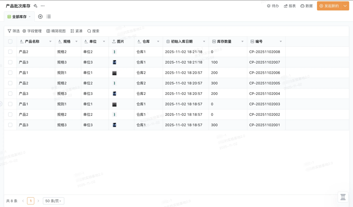The height and width of the screenshot is (207, 353).
Task: Switch to 精简视图 compact view
Action: pyautogui.click(x=56, y=31)
